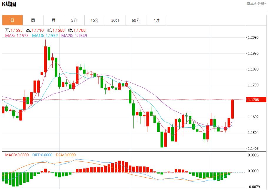Select the 60分 timeframe tab
Image resolution: width=269 pixels, height=190 pixels.
[x=136, y=20]
